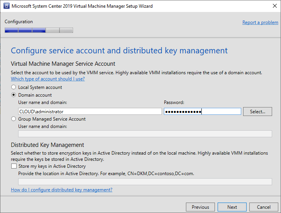Focus the CLOUD\administrator user name field
Screen dimensions: 281x213
click(x=90, y=111)
